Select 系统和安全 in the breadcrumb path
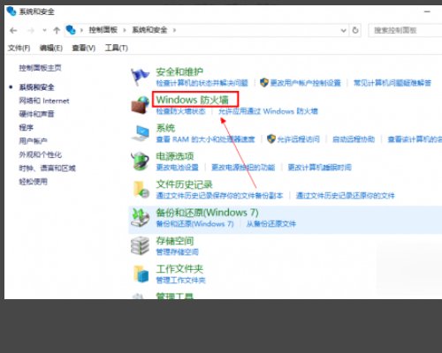The image size is (442, 353). tap(149, 30)
